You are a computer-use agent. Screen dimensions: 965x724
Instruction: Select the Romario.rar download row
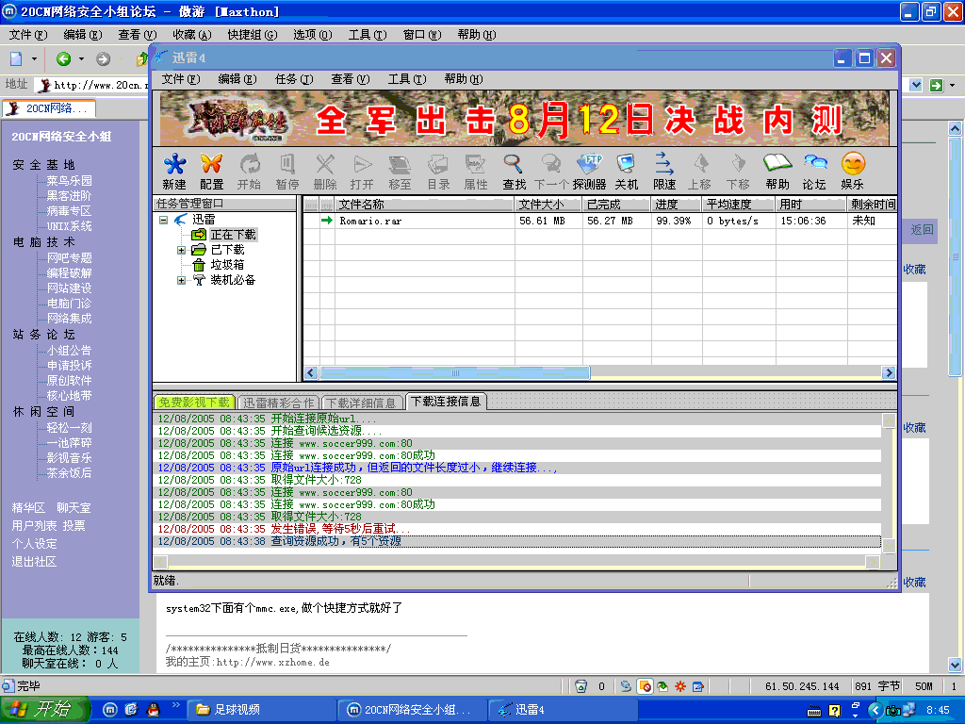[x=600, y=221]
